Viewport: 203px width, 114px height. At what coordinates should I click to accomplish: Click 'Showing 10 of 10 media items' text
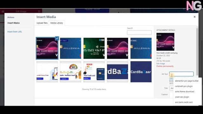pyautogui.click(x=94, y=89)
